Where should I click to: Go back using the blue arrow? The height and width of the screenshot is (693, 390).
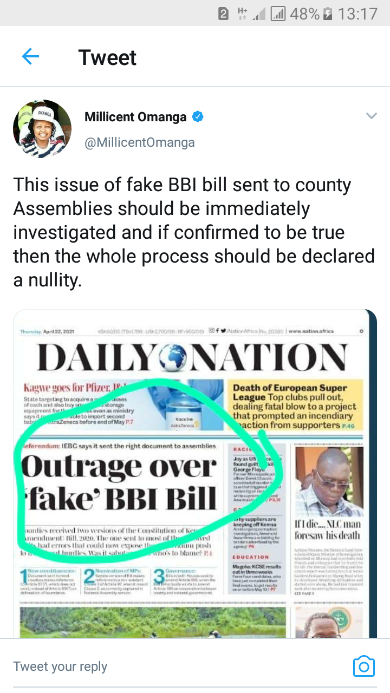coord(30,56)
